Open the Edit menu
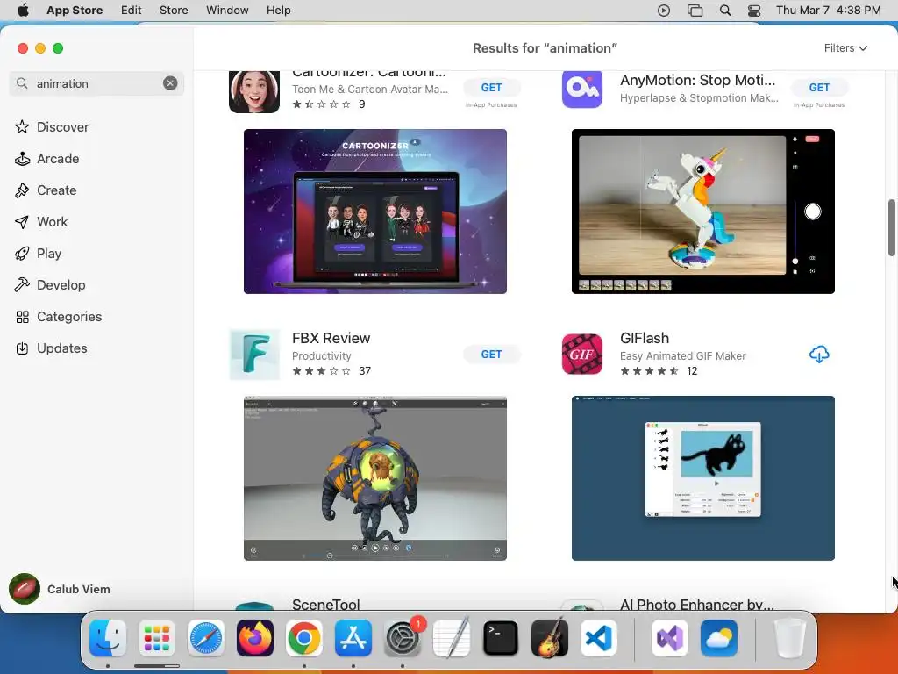 [132, 11]
